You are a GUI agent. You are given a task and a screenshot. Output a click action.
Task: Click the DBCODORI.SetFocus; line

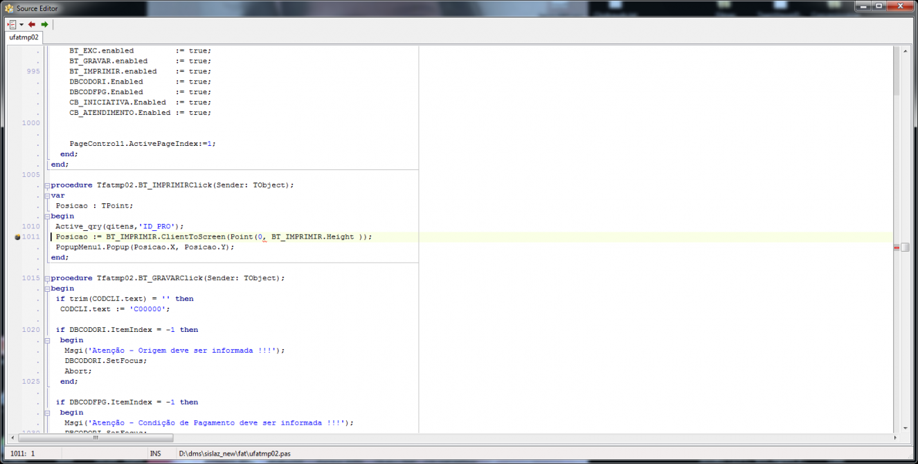(x=106, y=360)
